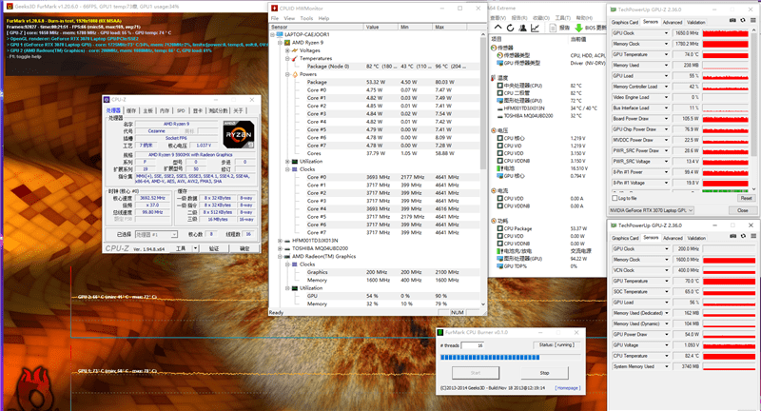Click the # threads input field
This screenshot has width=761, height=411.
(x=472, y=345)
